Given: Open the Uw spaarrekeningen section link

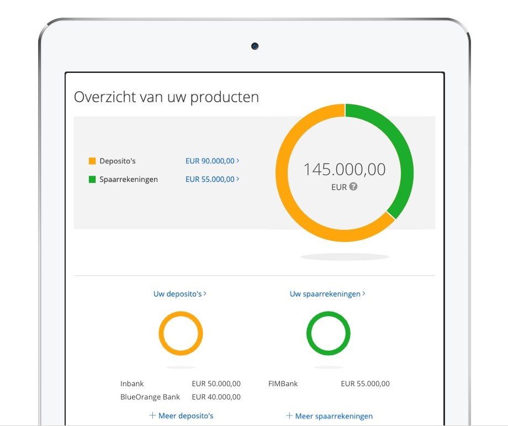Looking at the screenshot, I should pos(327,294).
